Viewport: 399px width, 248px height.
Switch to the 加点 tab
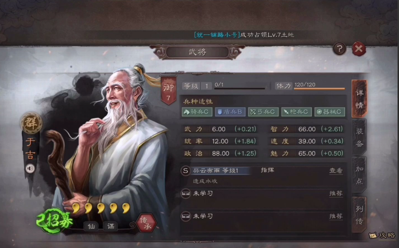click(359, 175)
